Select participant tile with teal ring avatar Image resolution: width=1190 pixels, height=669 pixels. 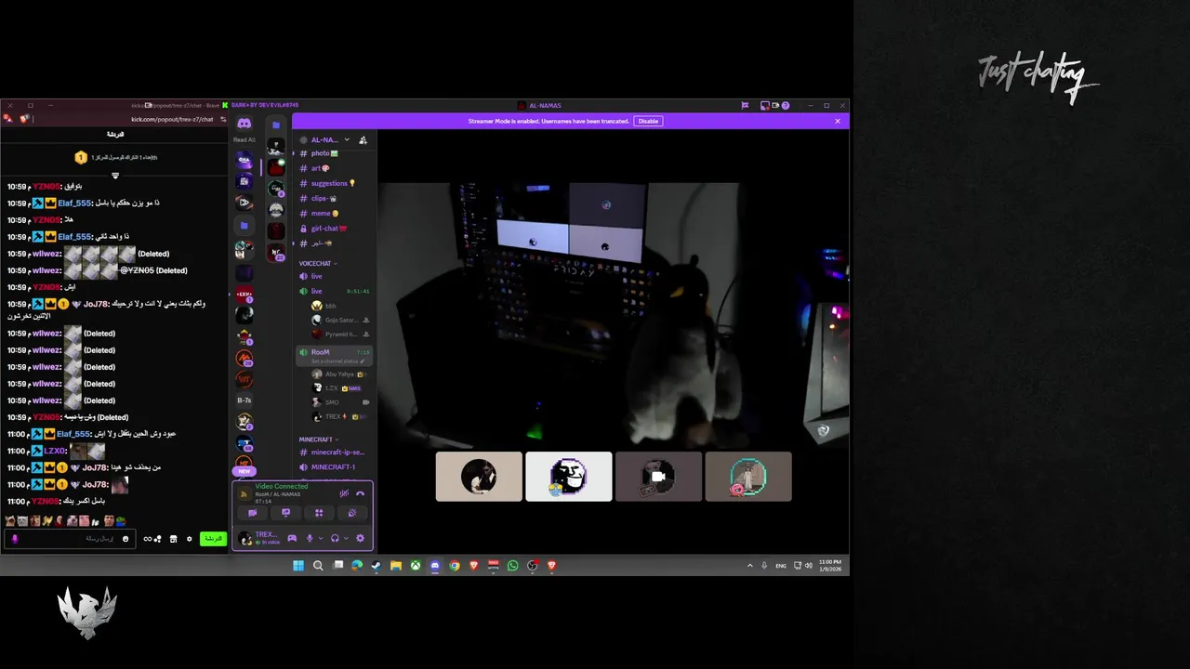(748, 477)
